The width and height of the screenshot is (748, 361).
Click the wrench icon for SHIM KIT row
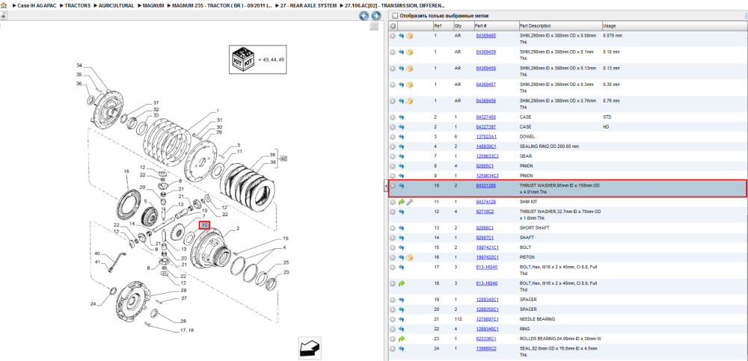409,203
